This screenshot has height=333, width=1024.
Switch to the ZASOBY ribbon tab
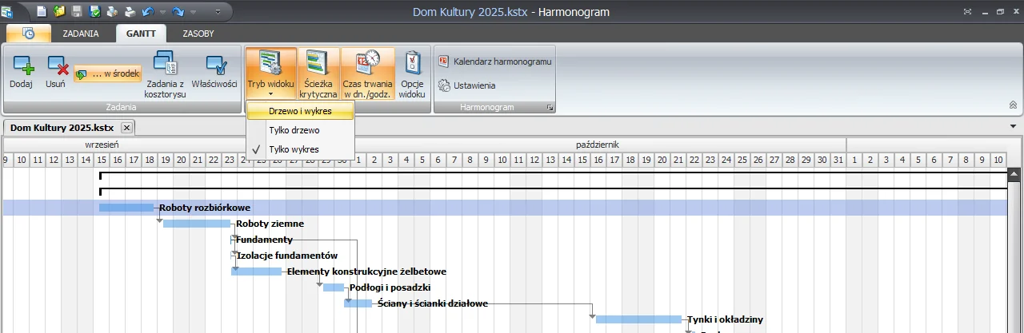198,34
